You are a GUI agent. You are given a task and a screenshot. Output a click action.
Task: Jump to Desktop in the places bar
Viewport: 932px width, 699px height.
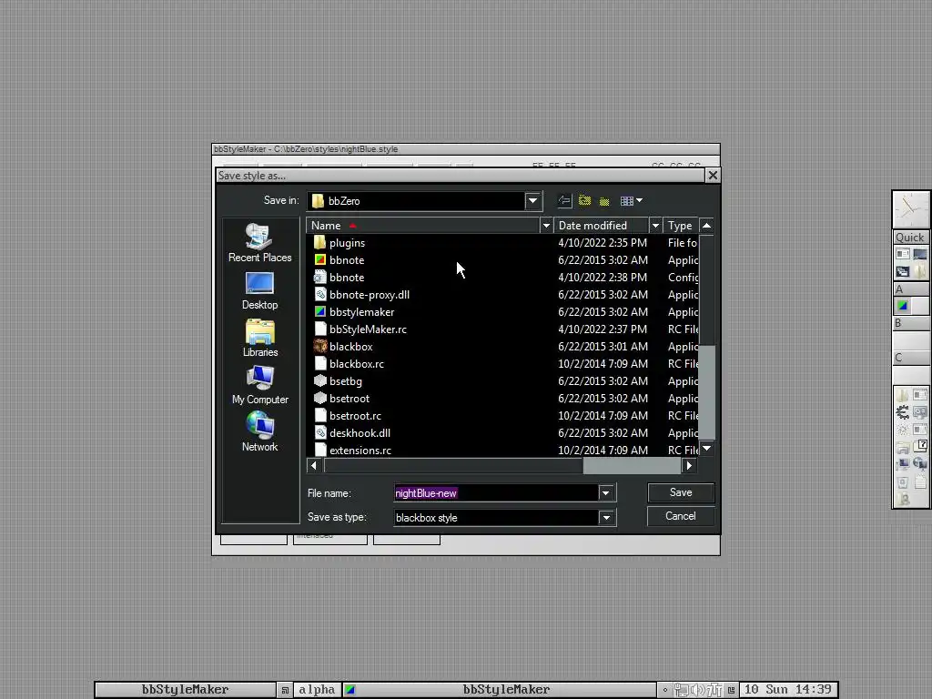coord(259,290)
